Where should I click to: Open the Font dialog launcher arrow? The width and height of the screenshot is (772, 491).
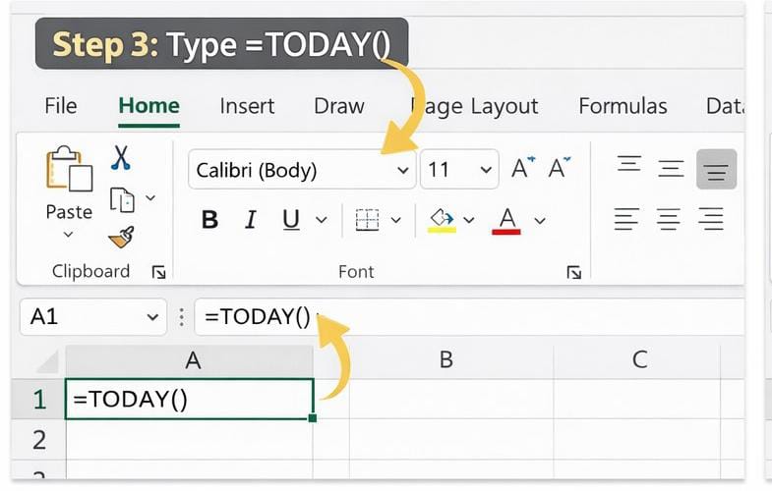pyautogui.click(x=574, y=273)
